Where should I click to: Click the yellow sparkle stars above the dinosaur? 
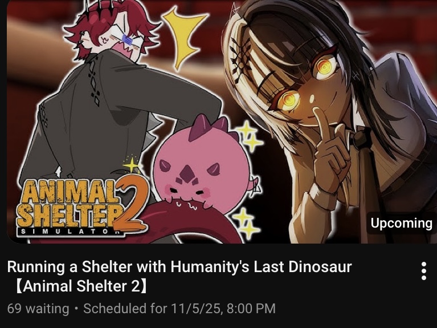coord(248,136)
